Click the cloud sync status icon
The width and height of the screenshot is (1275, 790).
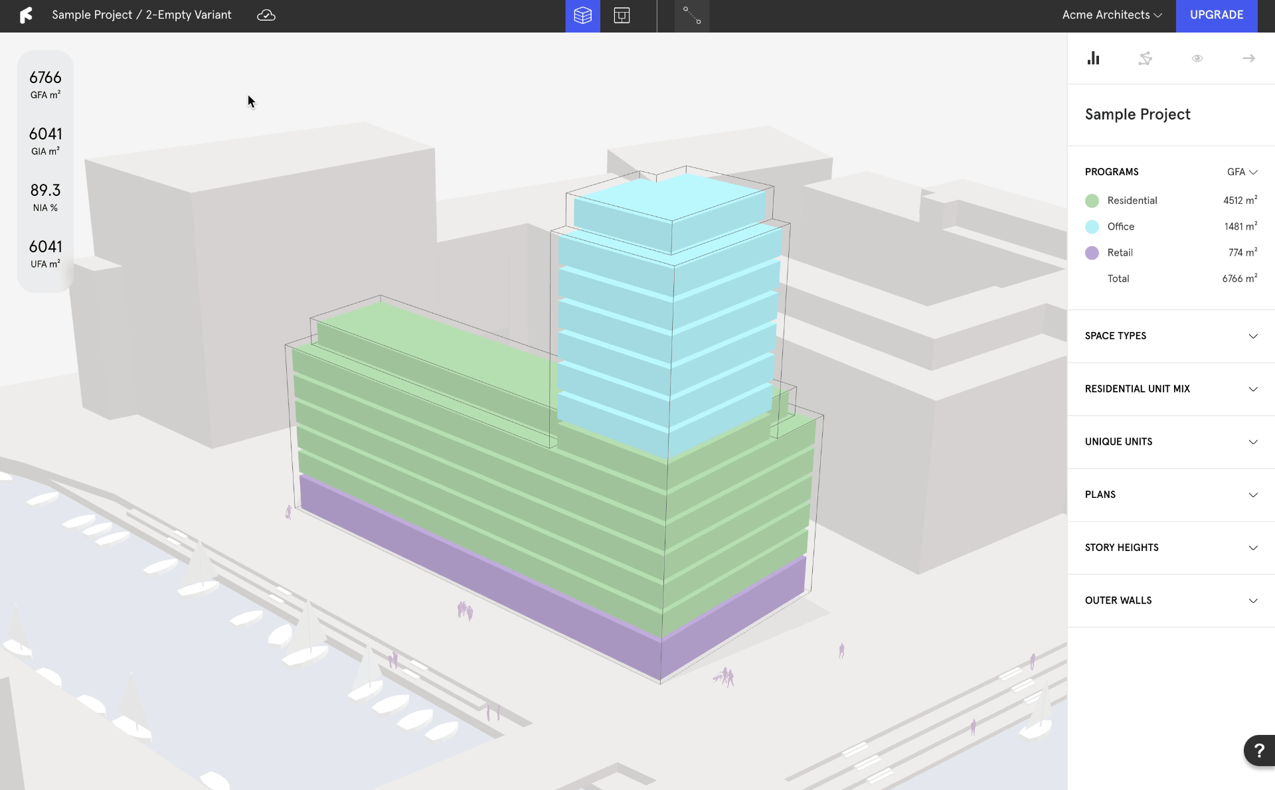266,15
